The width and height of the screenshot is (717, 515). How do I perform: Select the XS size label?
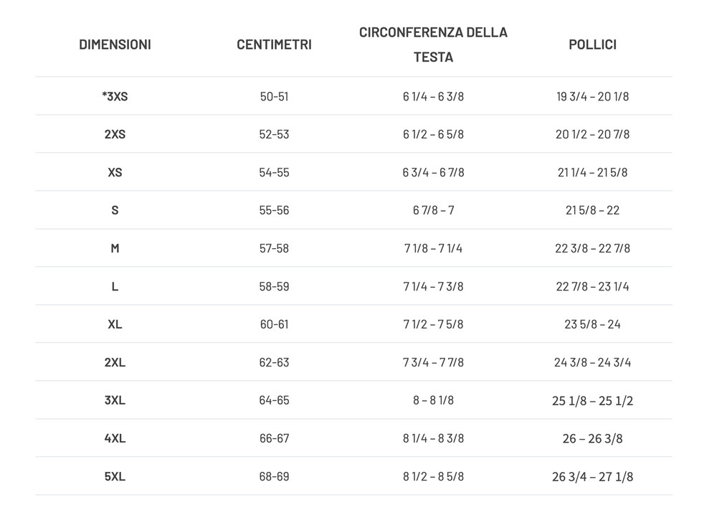click(115, 172)
